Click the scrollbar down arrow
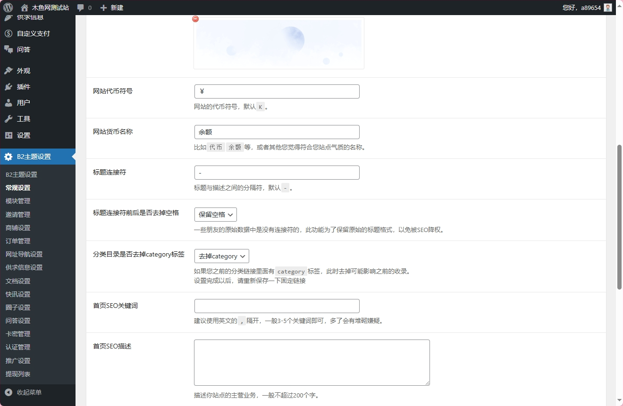The image size is (623, 406). click(x=620, y=400)
